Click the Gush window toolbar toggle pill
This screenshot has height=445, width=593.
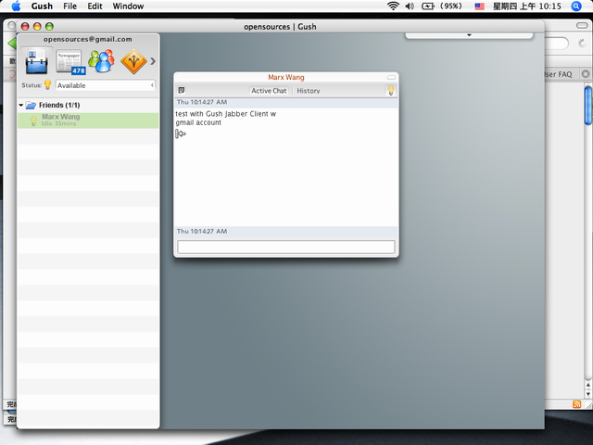(x=582, y=25)
